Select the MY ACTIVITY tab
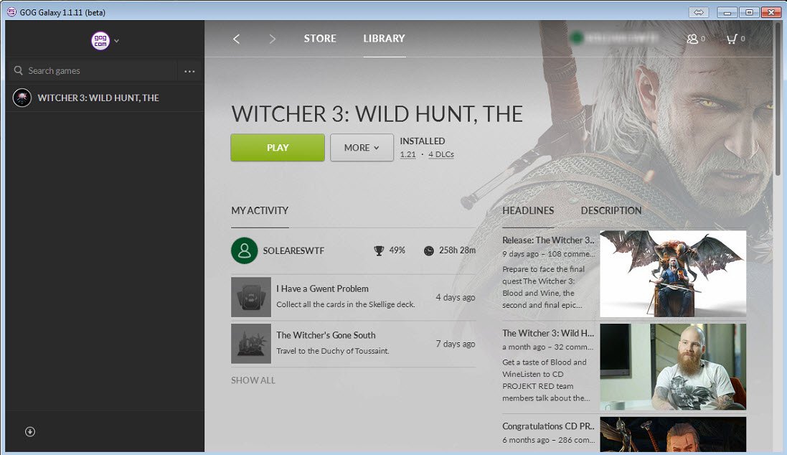The image size is (787, 455). 260,210
